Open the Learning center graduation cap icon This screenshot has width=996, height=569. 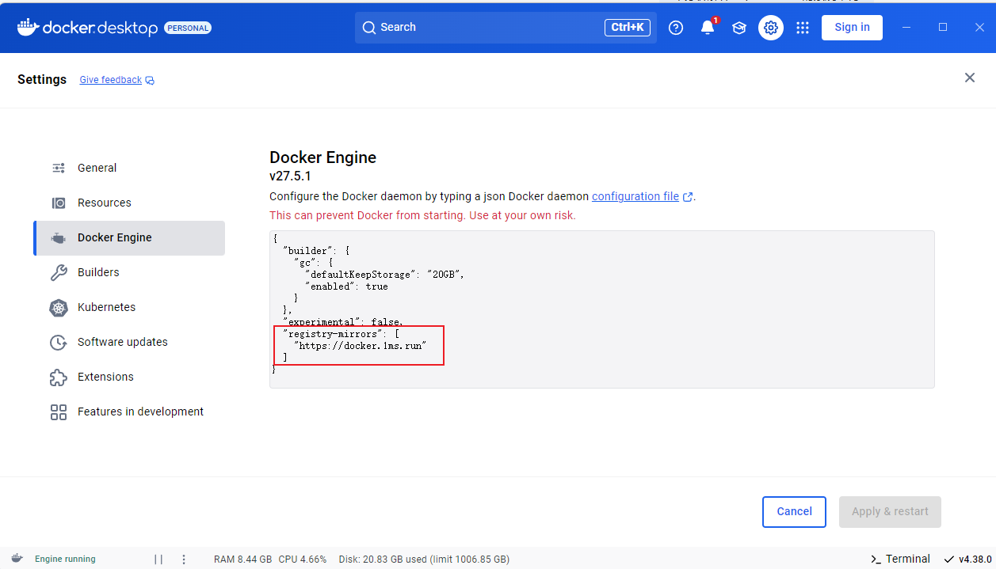pos(739,28)
